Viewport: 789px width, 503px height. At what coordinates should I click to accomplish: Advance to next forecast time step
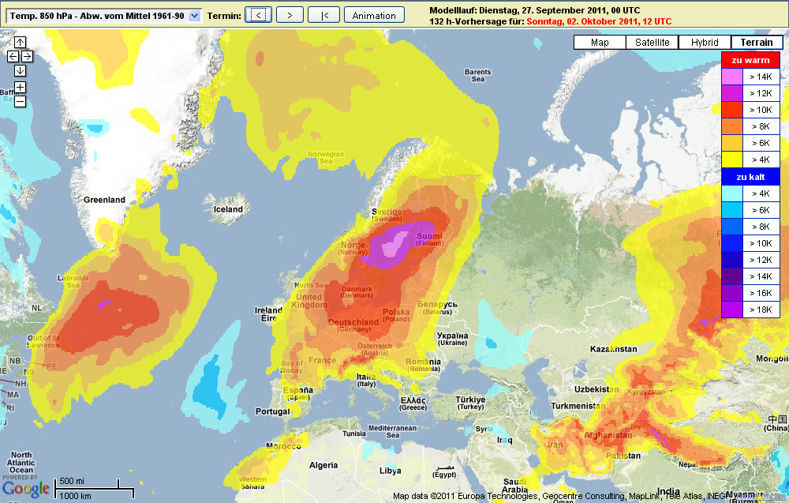290,15
